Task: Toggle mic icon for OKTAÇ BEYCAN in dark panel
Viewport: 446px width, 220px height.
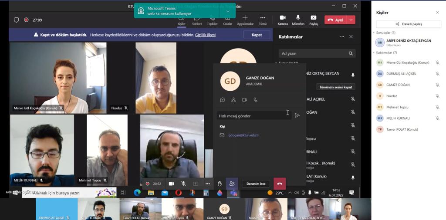Action: pos(353,75)
